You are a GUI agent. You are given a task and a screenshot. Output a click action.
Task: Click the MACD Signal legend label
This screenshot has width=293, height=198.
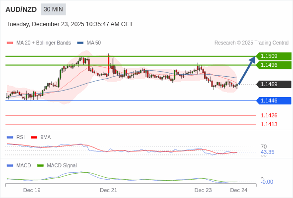(x=62, y=166)
